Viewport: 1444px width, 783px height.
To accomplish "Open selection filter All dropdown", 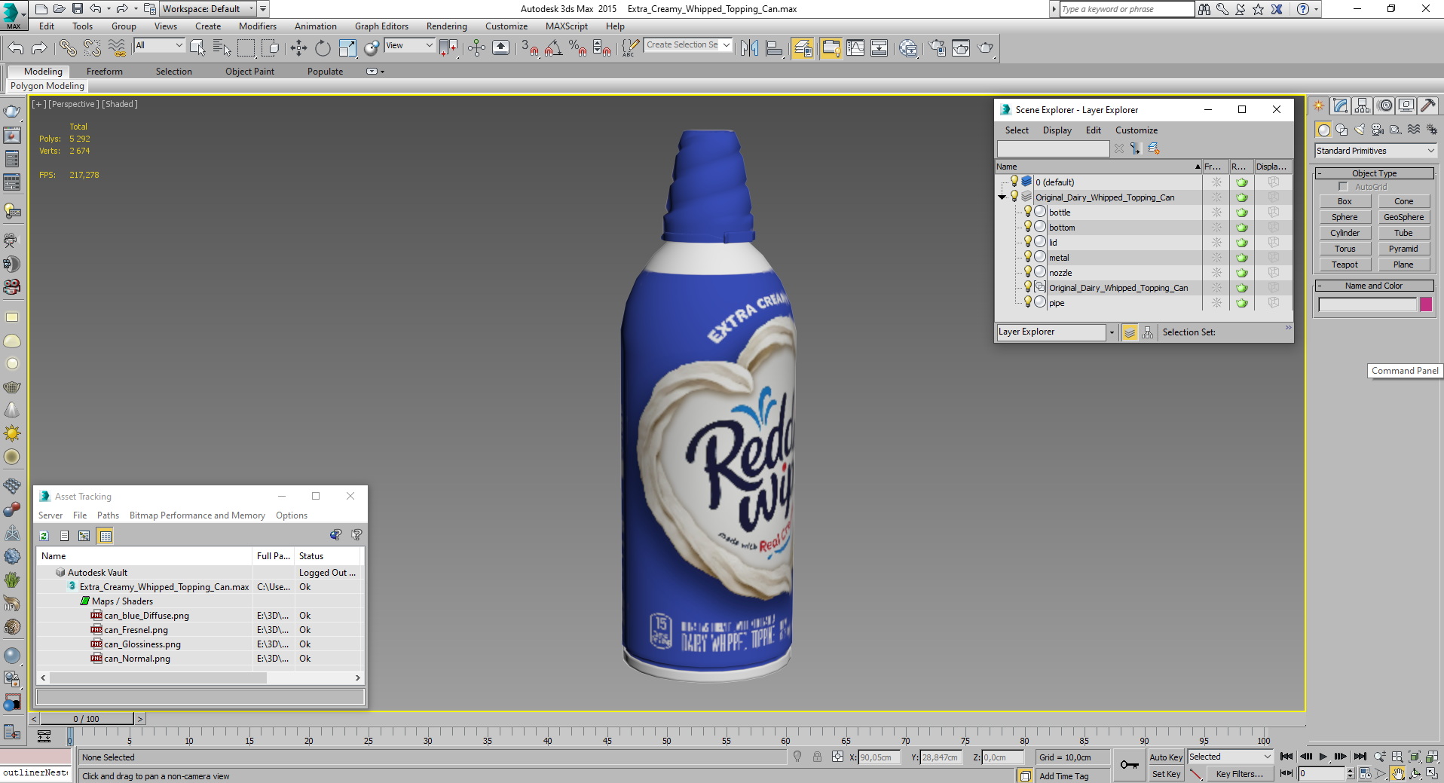I will [159, 46].
